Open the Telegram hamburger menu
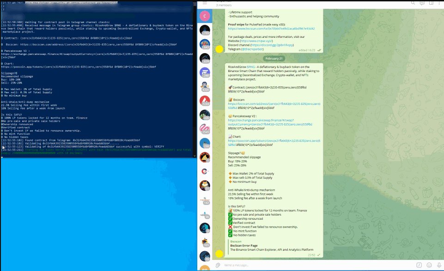Image resolution: width=444 pixels, height=271 pixels. (x=205, y=3)
